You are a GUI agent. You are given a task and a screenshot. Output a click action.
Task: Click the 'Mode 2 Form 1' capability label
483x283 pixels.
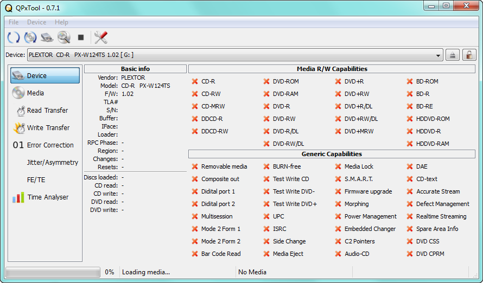click(221, 229)
